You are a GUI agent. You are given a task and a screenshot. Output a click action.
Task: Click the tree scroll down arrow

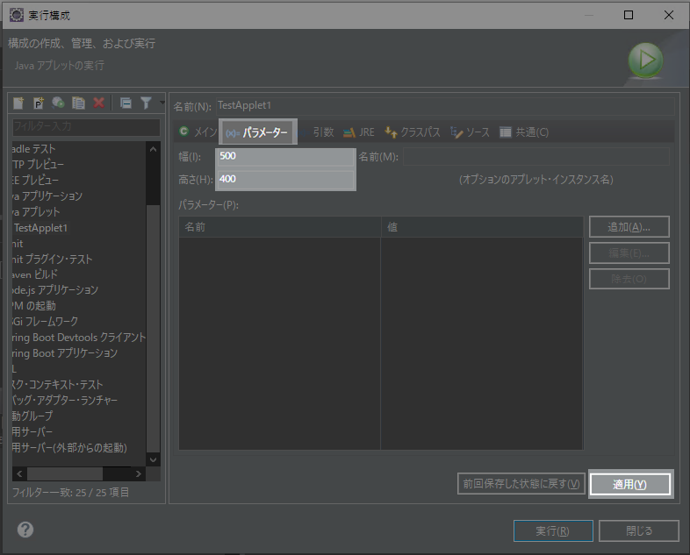(153, 459)
